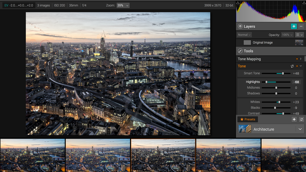Open the Zoom 39% dropdown
Image resolution: width=306 pixels, height=172 pixels.
(x=123, y=6)
